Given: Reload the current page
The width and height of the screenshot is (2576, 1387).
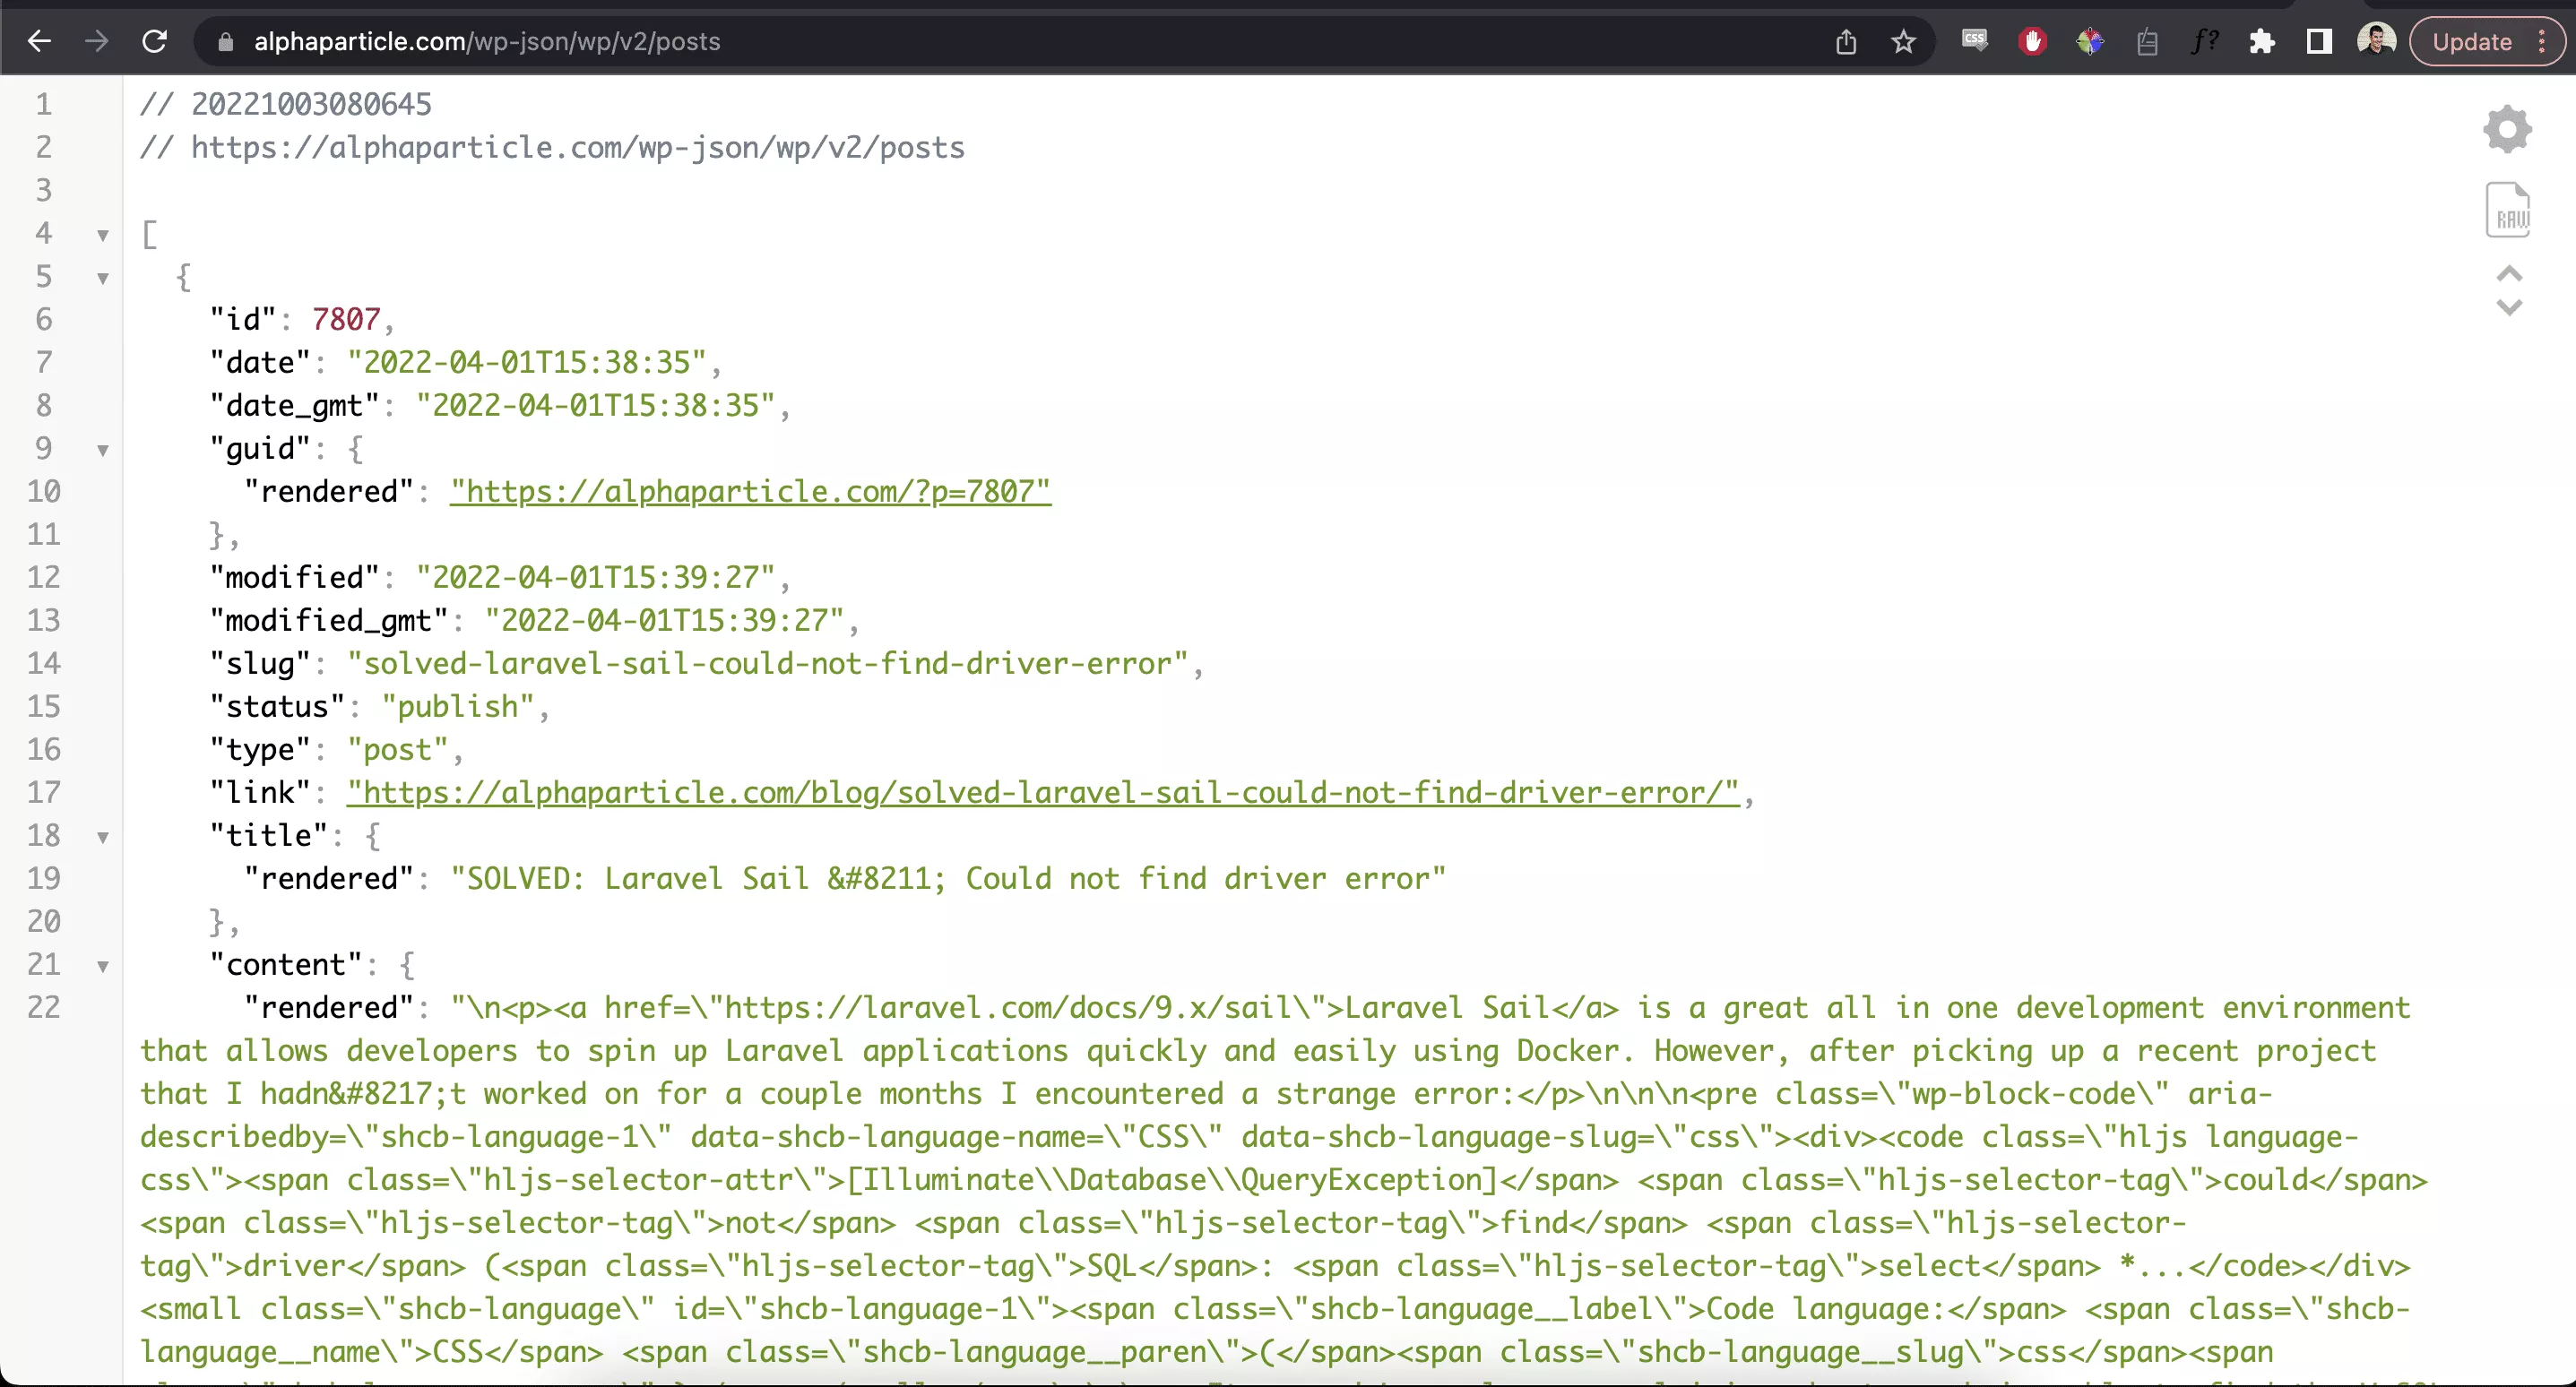Looking at the screenshot, I should click(154, 41).
